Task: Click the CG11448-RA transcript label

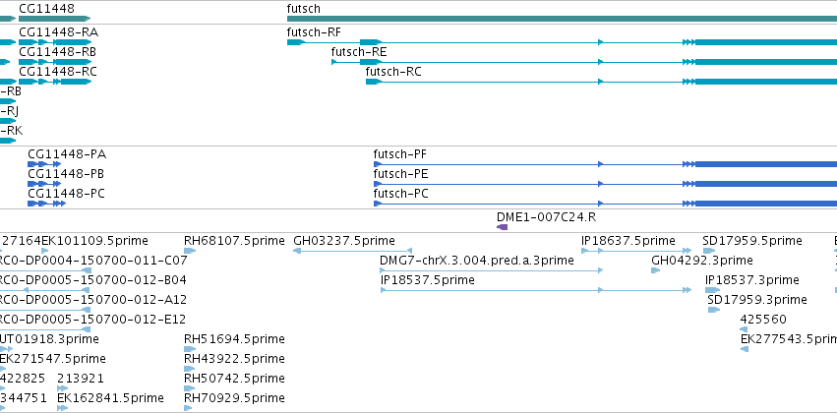Action: pos(59,32)
